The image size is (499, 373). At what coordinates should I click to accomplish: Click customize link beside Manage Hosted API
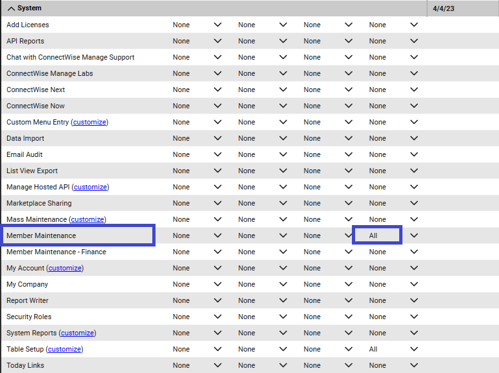[x=90, y=187]
